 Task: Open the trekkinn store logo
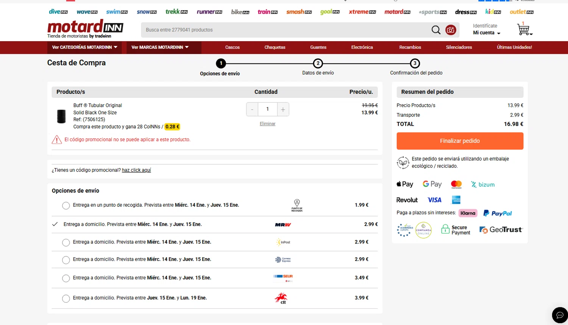pyautogui.click(x=176, y=12)
